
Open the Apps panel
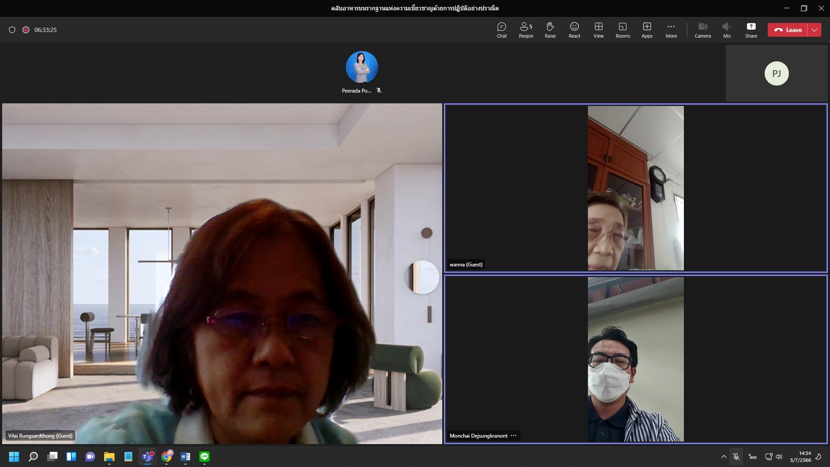647,30
